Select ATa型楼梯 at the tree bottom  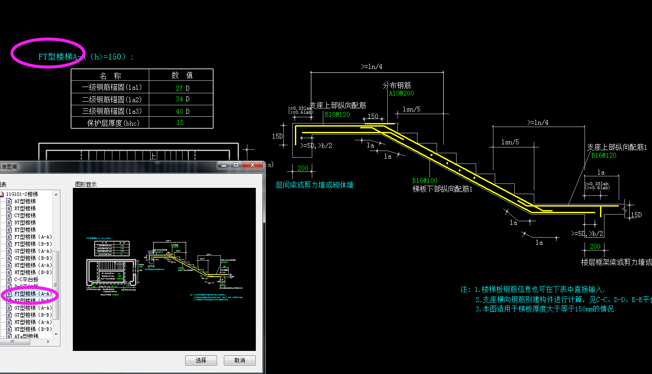[x=26, y=336]
